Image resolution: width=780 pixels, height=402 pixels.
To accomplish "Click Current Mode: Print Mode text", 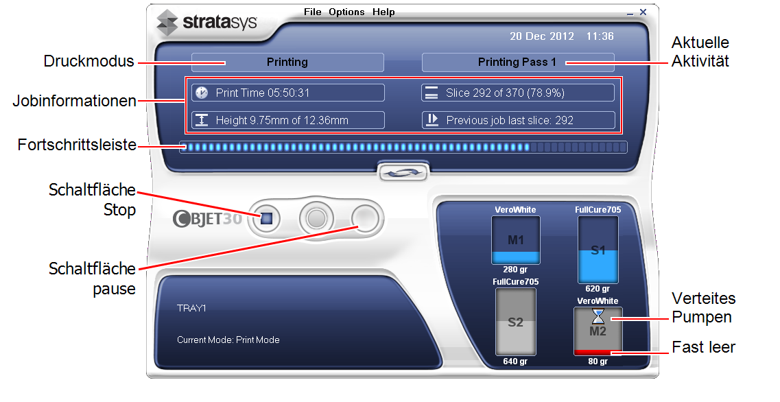I will point(228,340).
